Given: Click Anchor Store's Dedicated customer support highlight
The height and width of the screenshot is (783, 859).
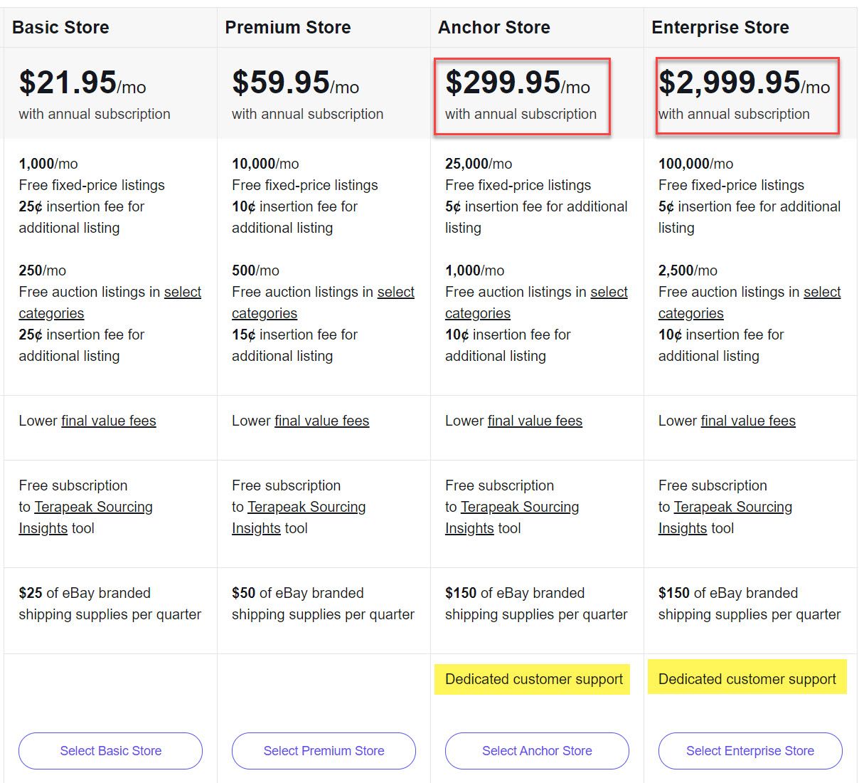Looking at the screenshot, I should click(533, 679).
